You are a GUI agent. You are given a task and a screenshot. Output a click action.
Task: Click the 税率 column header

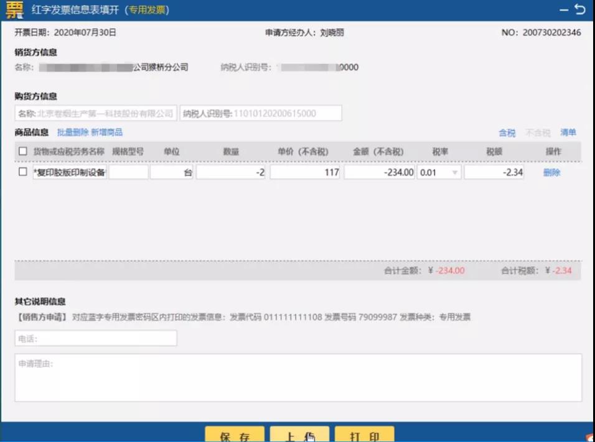point(440,152)
